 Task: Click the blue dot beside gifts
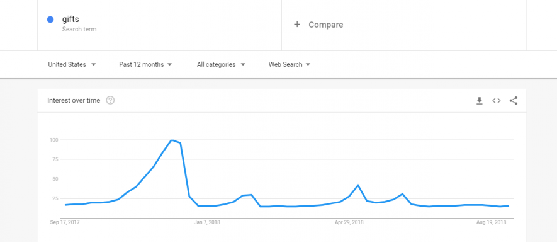[50, 20]
